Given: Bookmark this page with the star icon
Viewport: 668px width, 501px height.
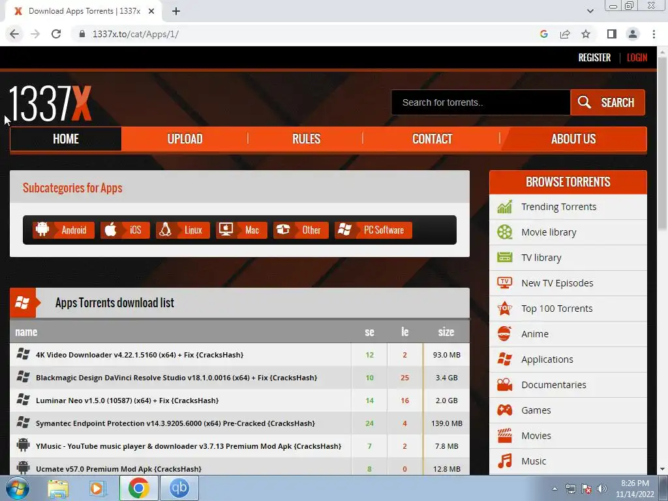Looking at the screenshot, I should [586, 34].
